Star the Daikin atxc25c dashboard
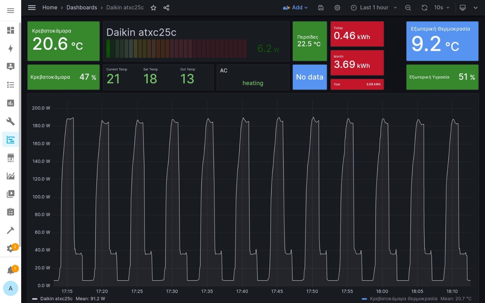This screenshot has height=303, width=485. tap(153, 8)
